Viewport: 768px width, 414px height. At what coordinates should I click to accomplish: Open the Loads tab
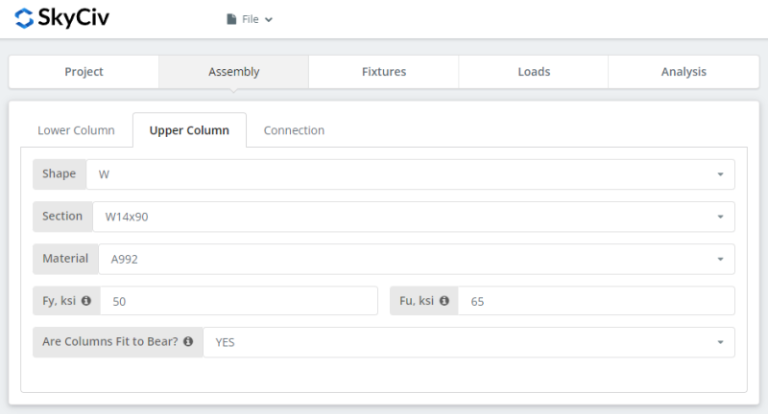(x=534, y=72)
